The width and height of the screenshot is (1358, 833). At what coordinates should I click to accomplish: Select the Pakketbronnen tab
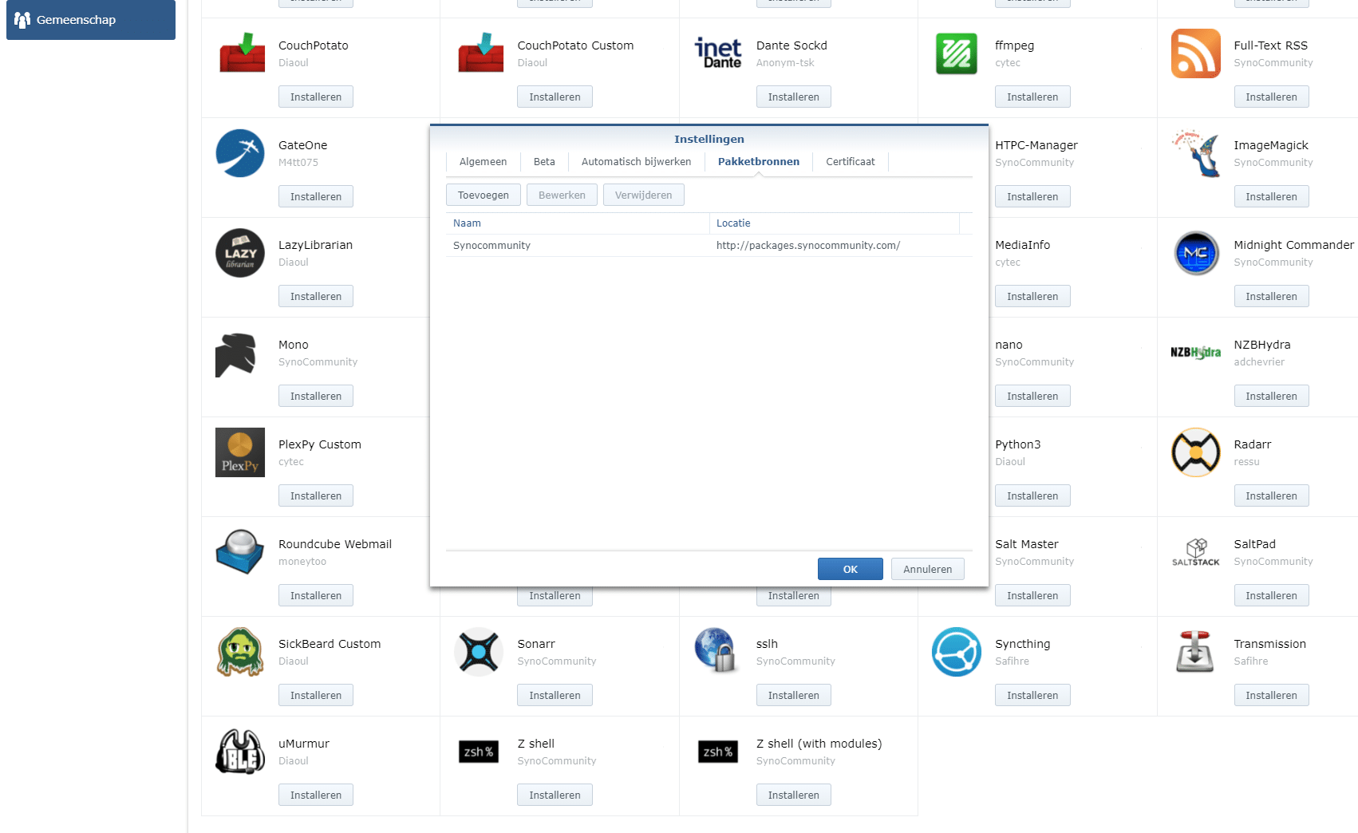click(x=759, y=162)
